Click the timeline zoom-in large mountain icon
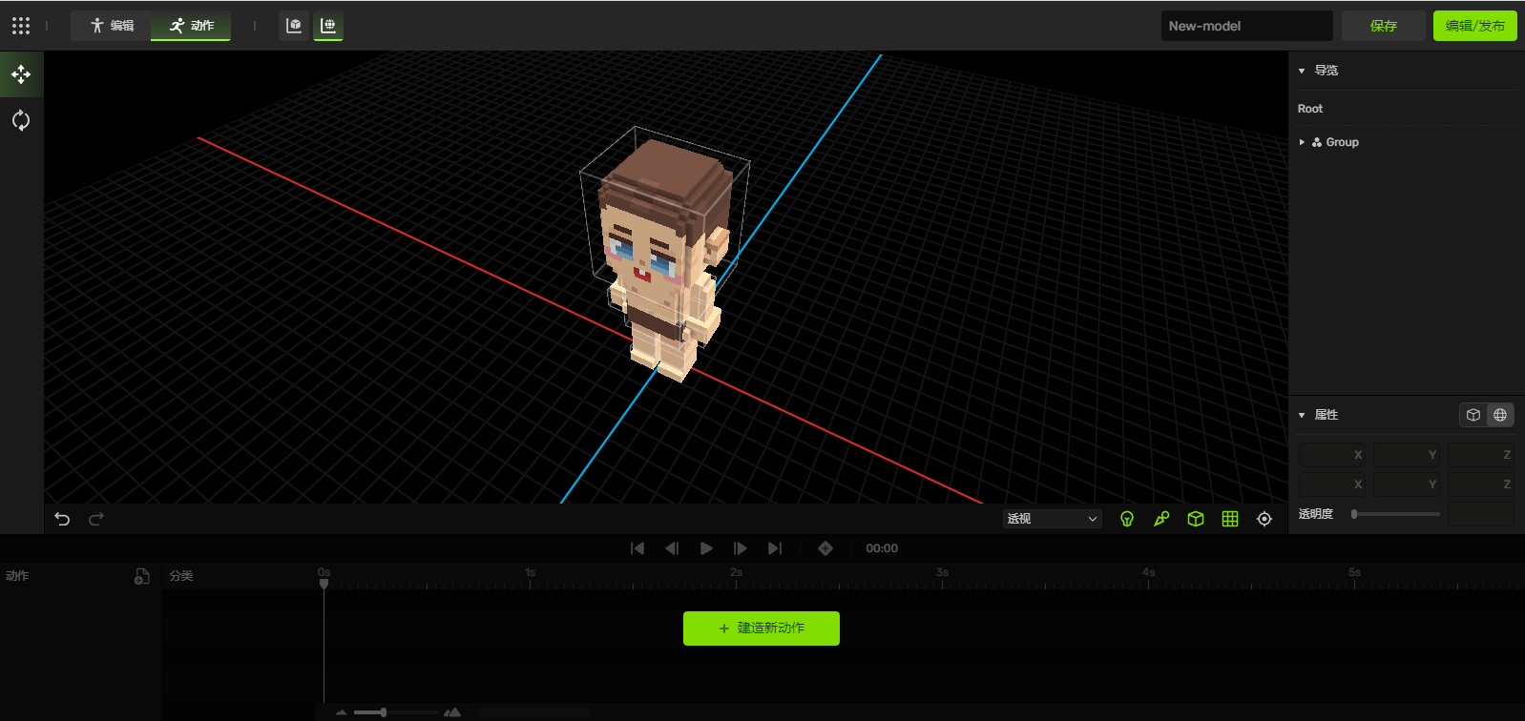 click(452, 712)
